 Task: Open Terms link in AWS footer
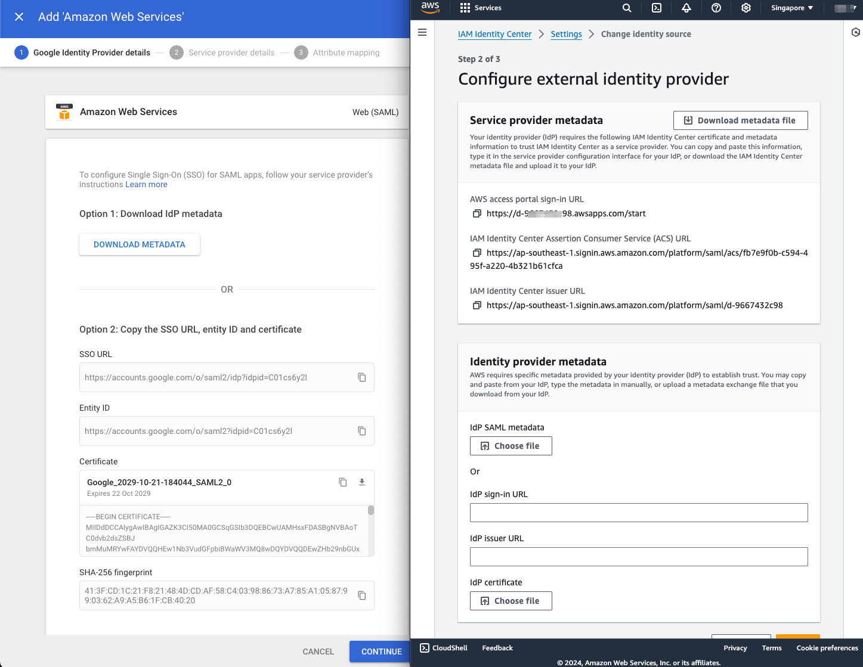(x=772, y=648)
